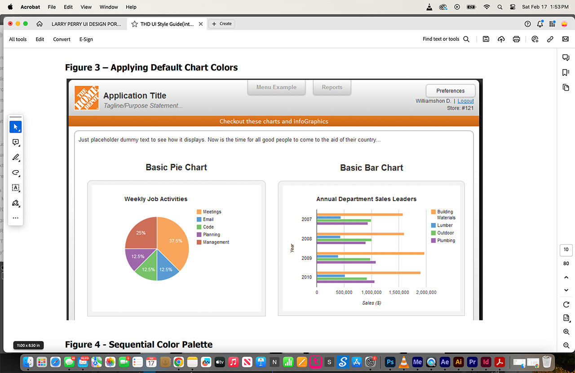Open the Bookmarks panel on right rail
This screenshot has height=373, width=575.
pos(566,72)
